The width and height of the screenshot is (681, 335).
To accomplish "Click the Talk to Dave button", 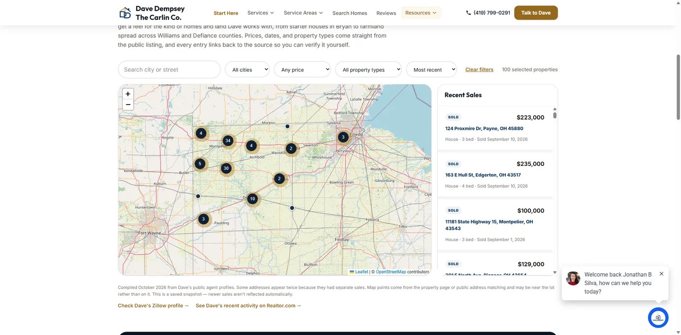I will 536,13.
